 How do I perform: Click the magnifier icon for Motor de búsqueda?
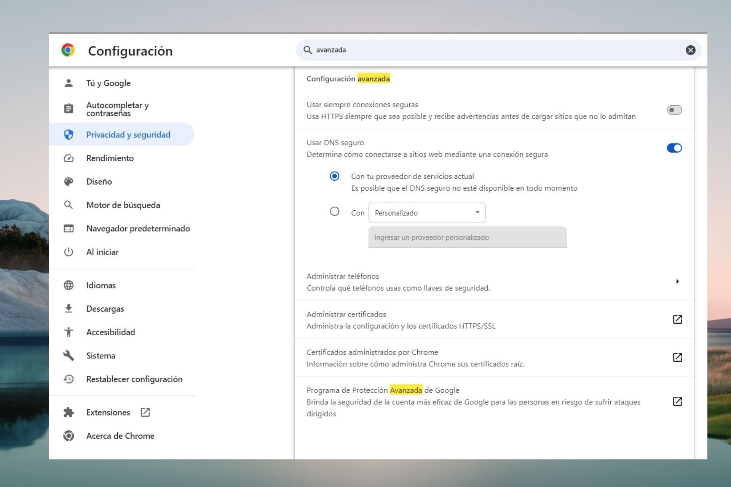coord(69,205)
